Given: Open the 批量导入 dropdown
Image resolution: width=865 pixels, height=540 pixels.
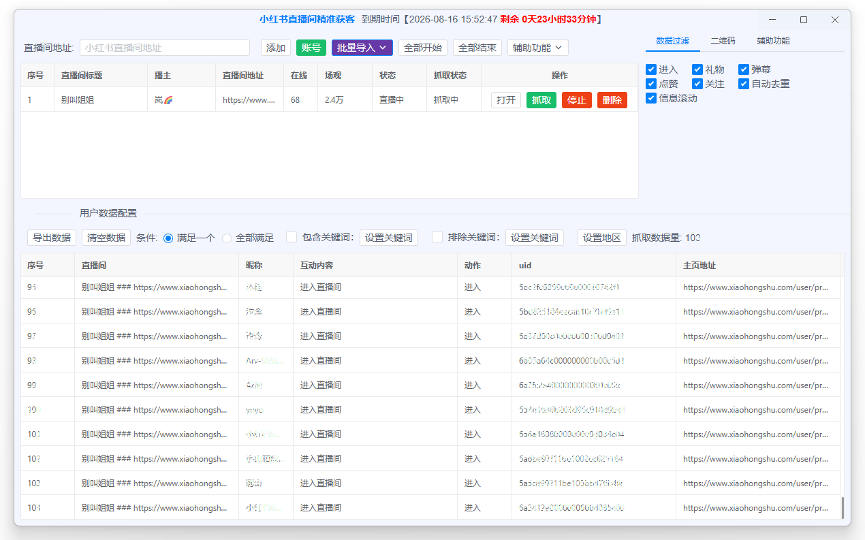Looking at the screenshot, I should pyautogui.click(x=362, y=48).
